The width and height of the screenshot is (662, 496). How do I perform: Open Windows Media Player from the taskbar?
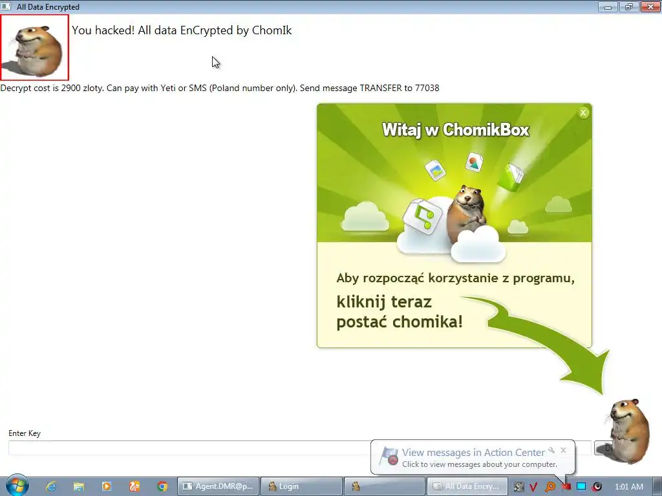107,486
